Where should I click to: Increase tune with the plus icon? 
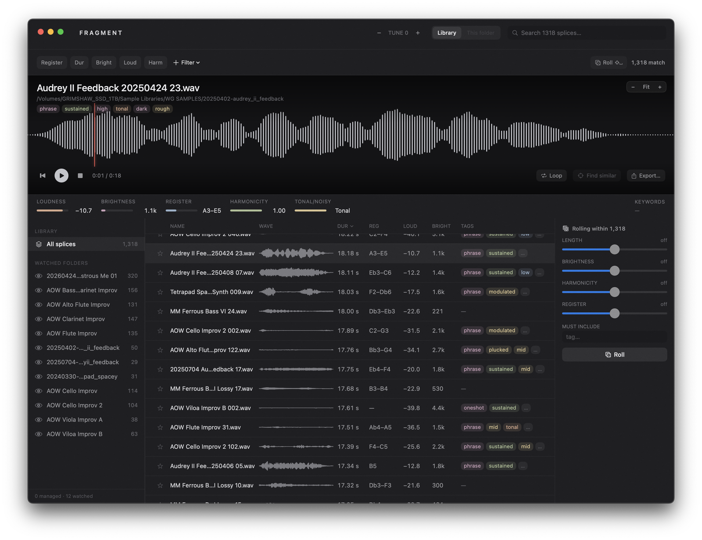(418, 33)
